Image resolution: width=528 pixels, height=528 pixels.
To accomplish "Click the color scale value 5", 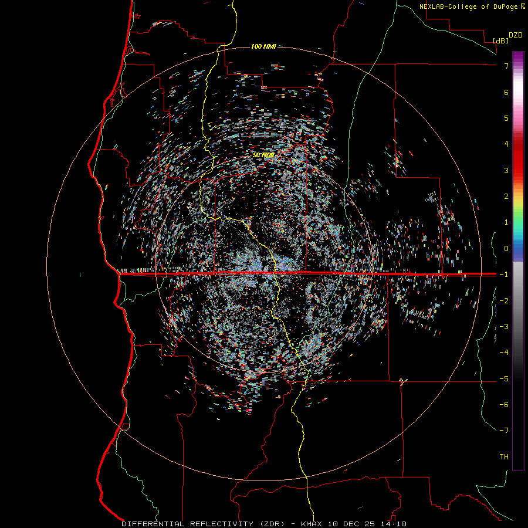I will [506, 118].
